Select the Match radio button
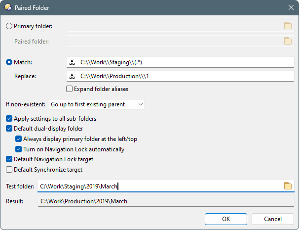 pos(9,62)
